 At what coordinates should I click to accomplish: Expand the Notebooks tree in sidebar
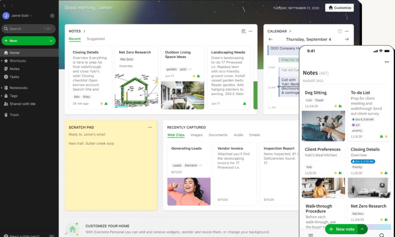(x=2, y=88)
